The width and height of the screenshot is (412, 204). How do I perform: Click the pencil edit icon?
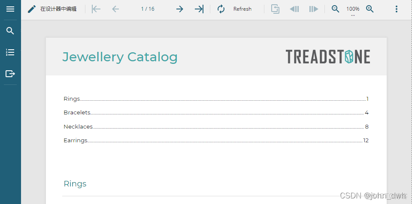pyautogui.click(x=32, y=9)
